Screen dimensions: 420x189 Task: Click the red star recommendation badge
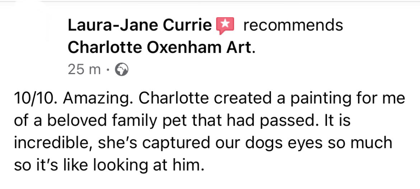pyautogui.click(x=225, y=26)
